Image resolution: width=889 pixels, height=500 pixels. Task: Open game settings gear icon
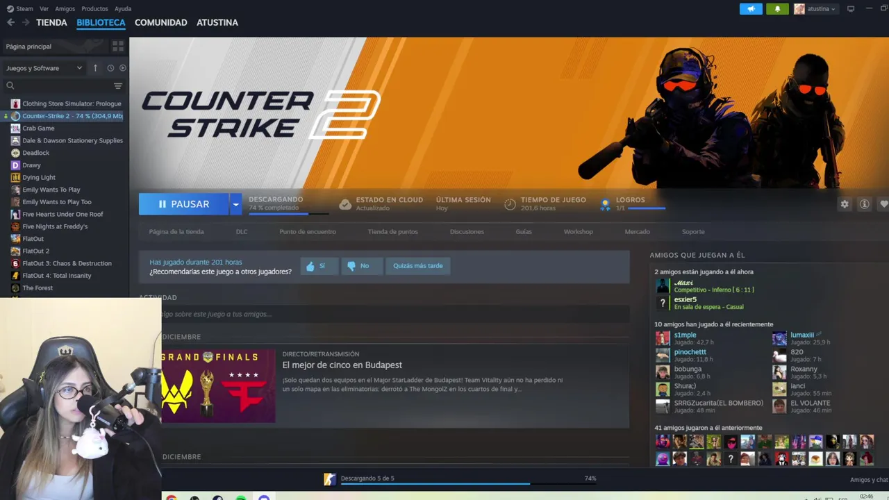click(x=845, y=204)
